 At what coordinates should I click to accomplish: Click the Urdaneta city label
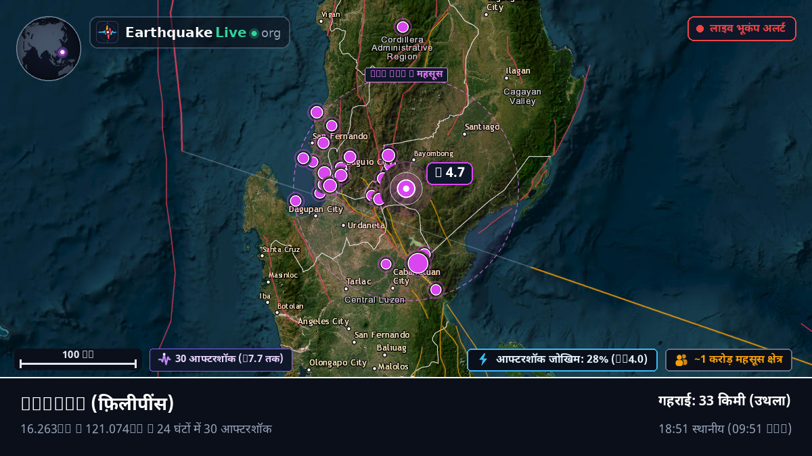coord(366,225)
